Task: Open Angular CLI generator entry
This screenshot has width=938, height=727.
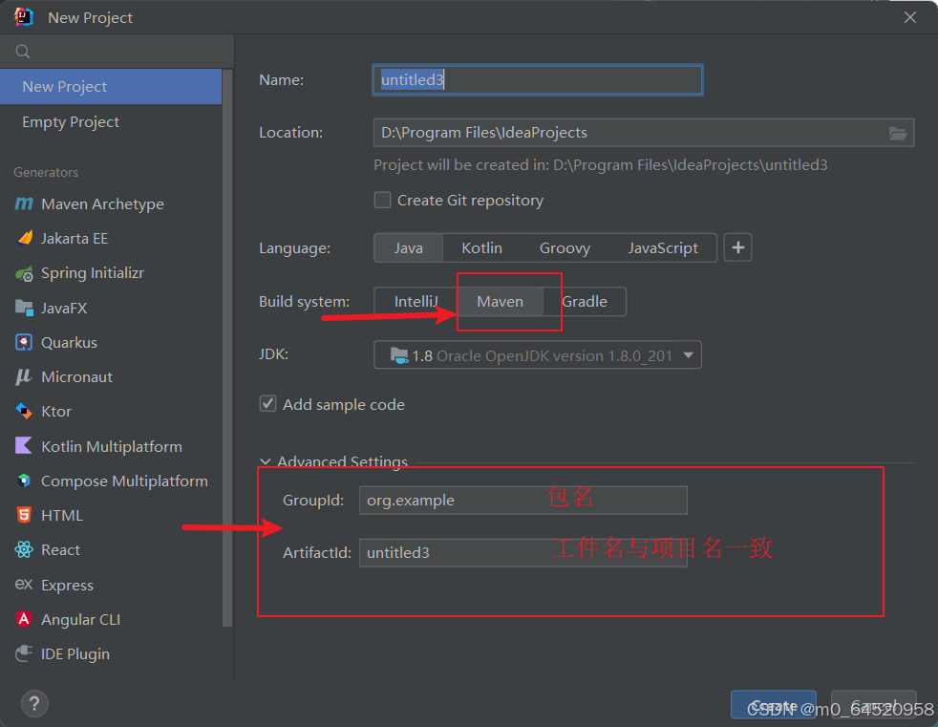Action: 111,619
